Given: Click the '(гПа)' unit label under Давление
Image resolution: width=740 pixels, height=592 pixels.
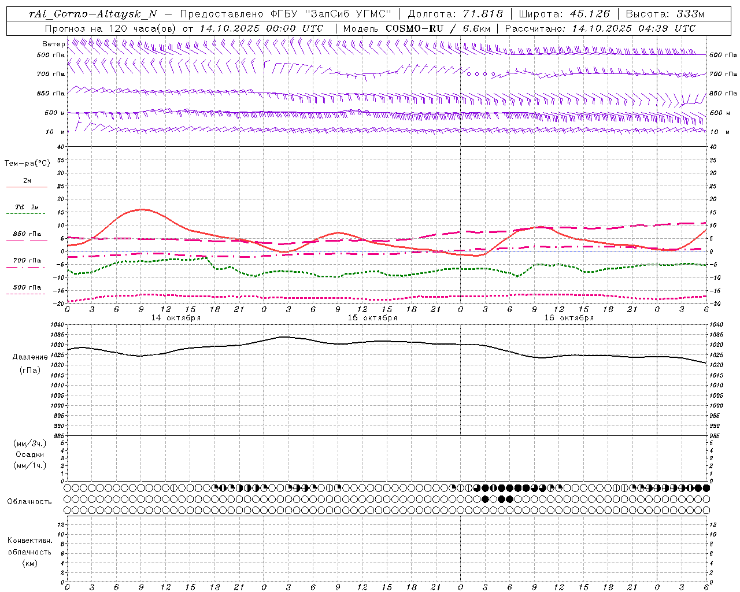Looking at the screenshot, I should (x=30, y=370).
